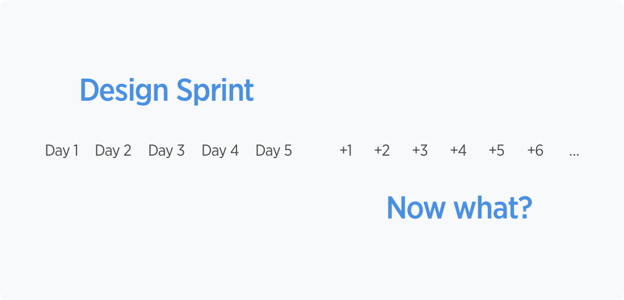The width and height of the screenshot is (624, 300).
Task: Click the ellipsis after +6
Action: [x=574, y=154]
